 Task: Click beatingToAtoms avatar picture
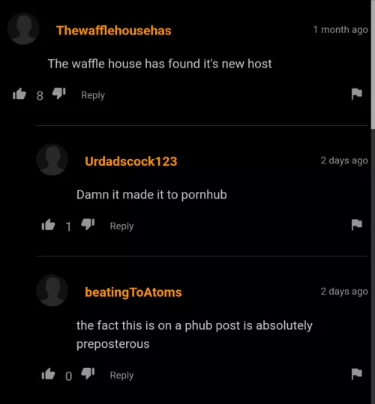click(52, 290)
